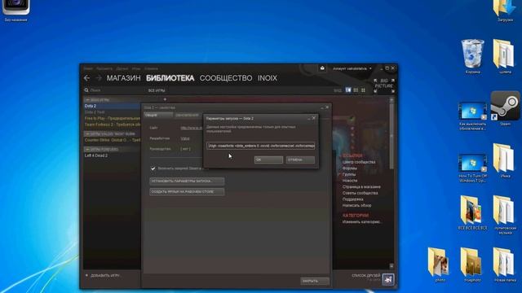Open Новости link

pyautogui.click(x=350, y=181)
